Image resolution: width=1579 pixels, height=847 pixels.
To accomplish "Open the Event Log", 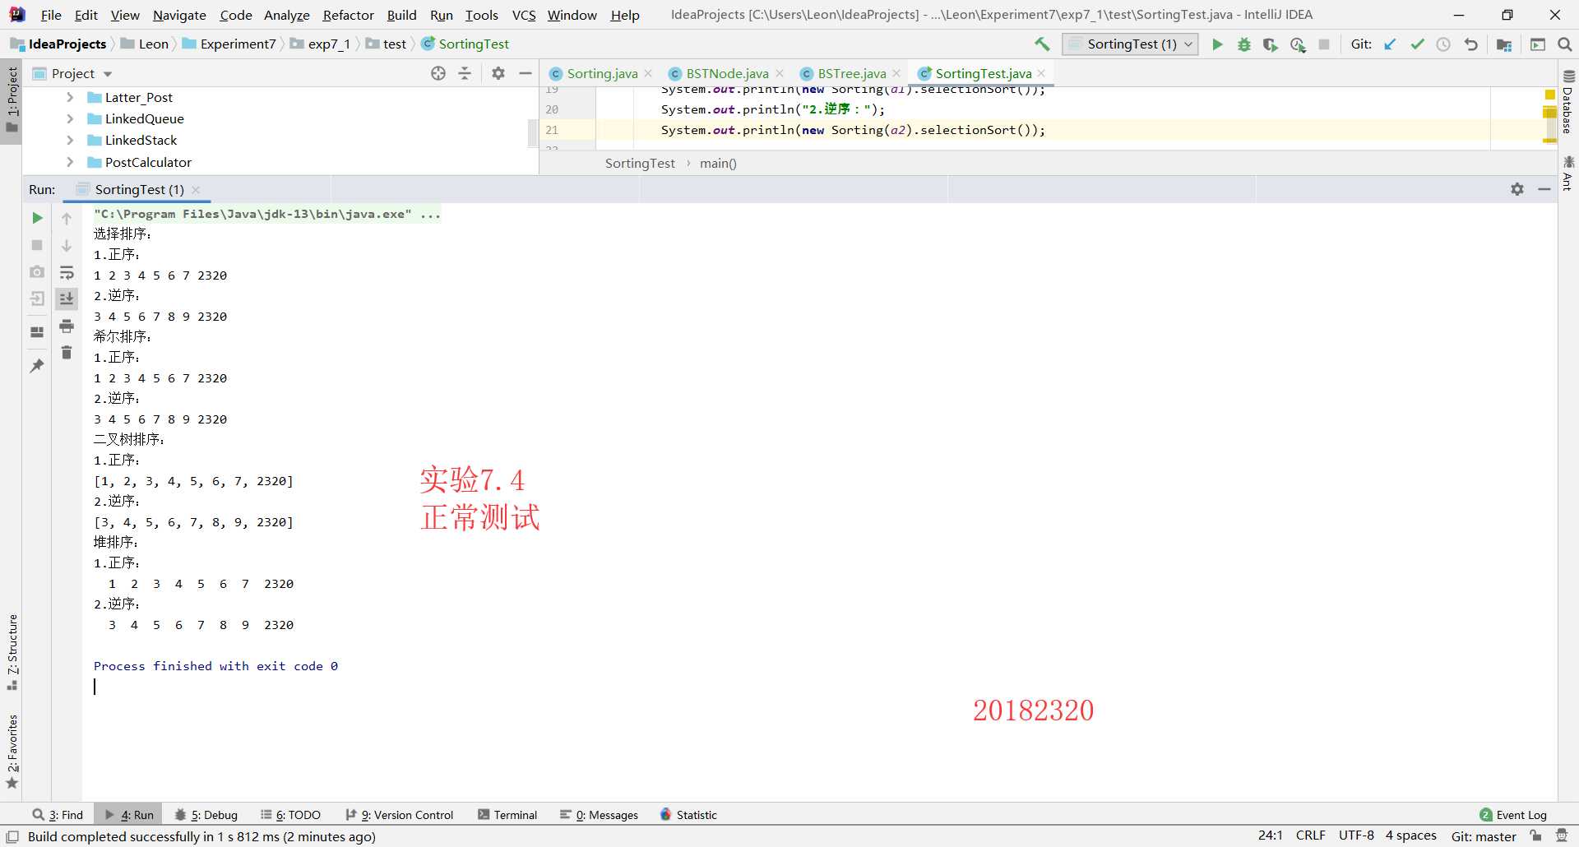I will 1513,815.
